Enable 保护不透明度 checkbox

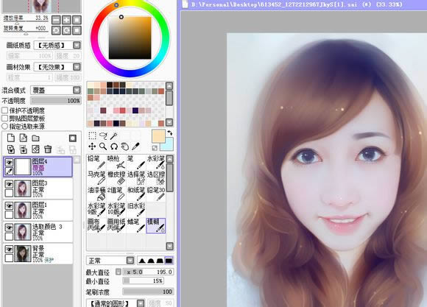point(4,110)
